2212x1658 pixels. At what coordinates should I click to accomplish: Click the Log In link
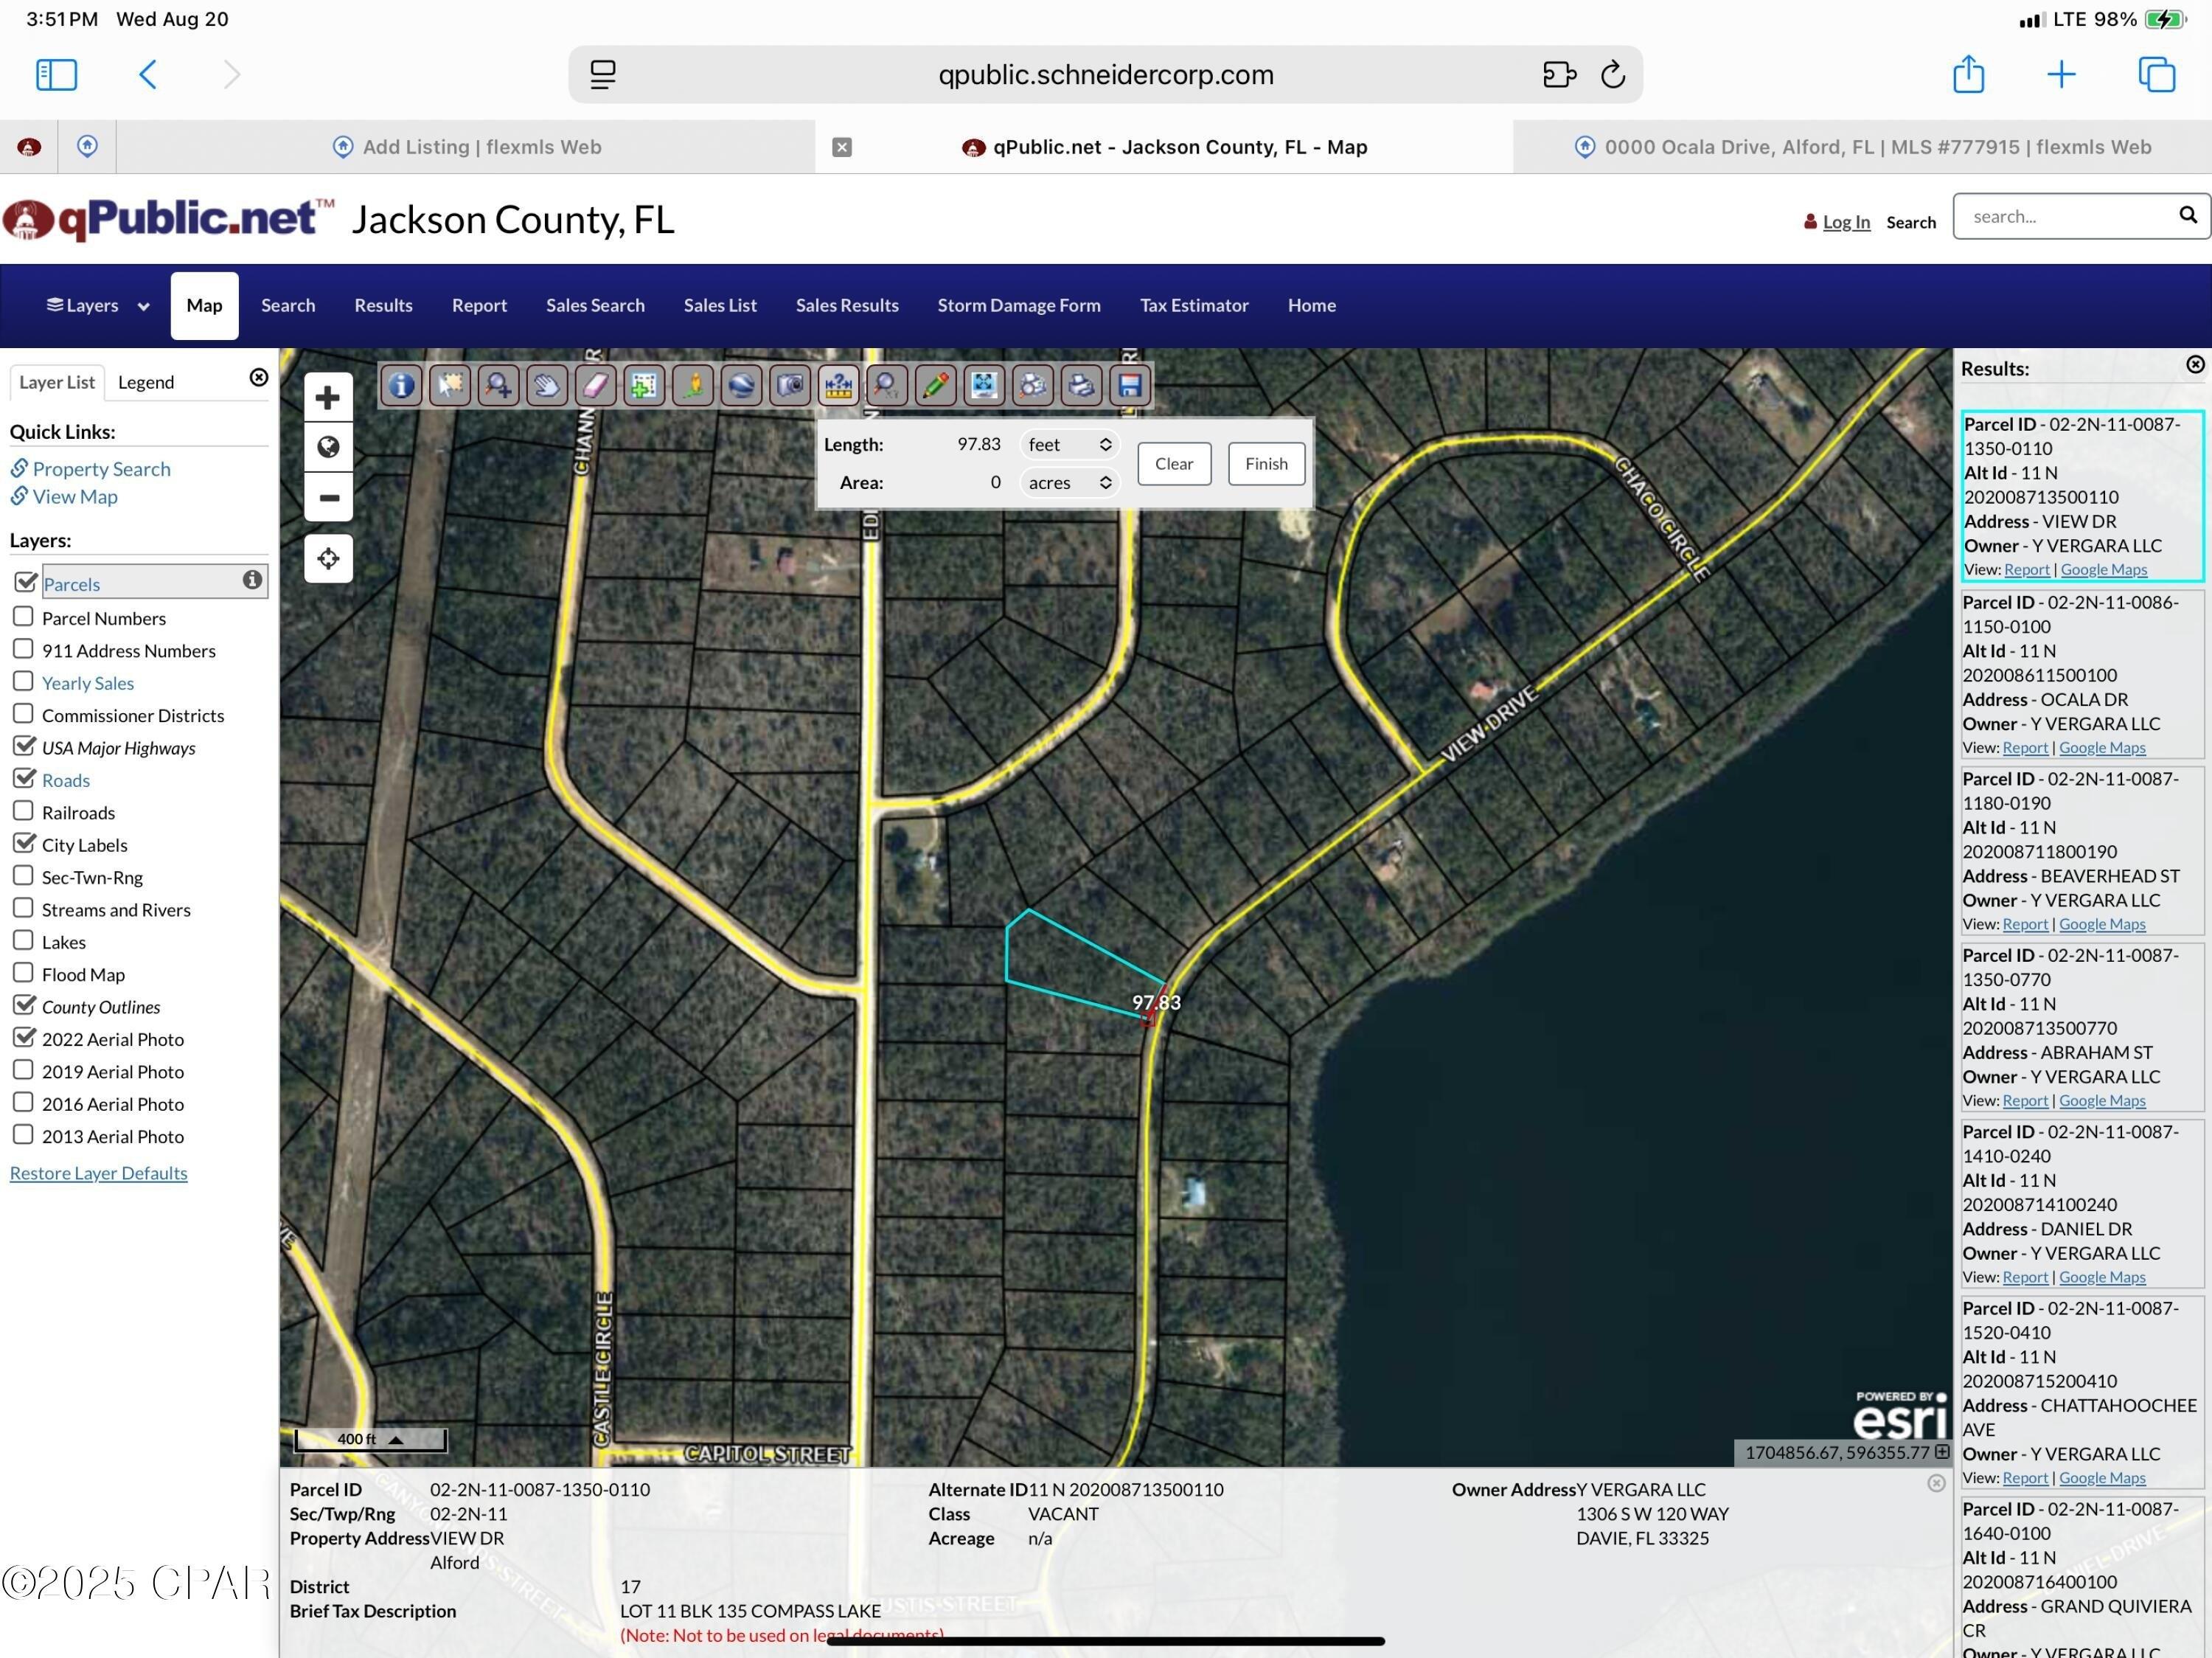click(1846, 222)
